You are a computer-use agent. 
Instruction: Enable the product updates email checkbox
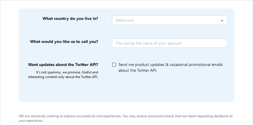[114, 65]
